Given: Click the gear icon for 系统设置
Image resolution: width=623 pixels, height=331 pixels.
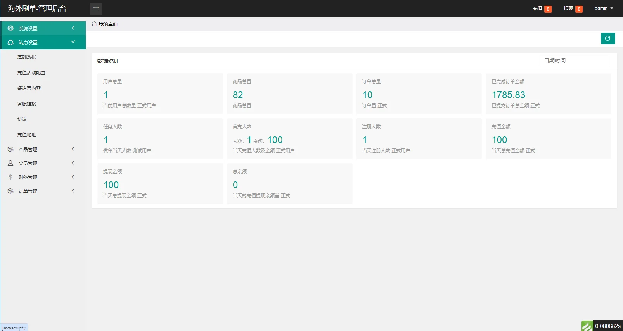Looking at the screenshot, I should tap(10, 28).
